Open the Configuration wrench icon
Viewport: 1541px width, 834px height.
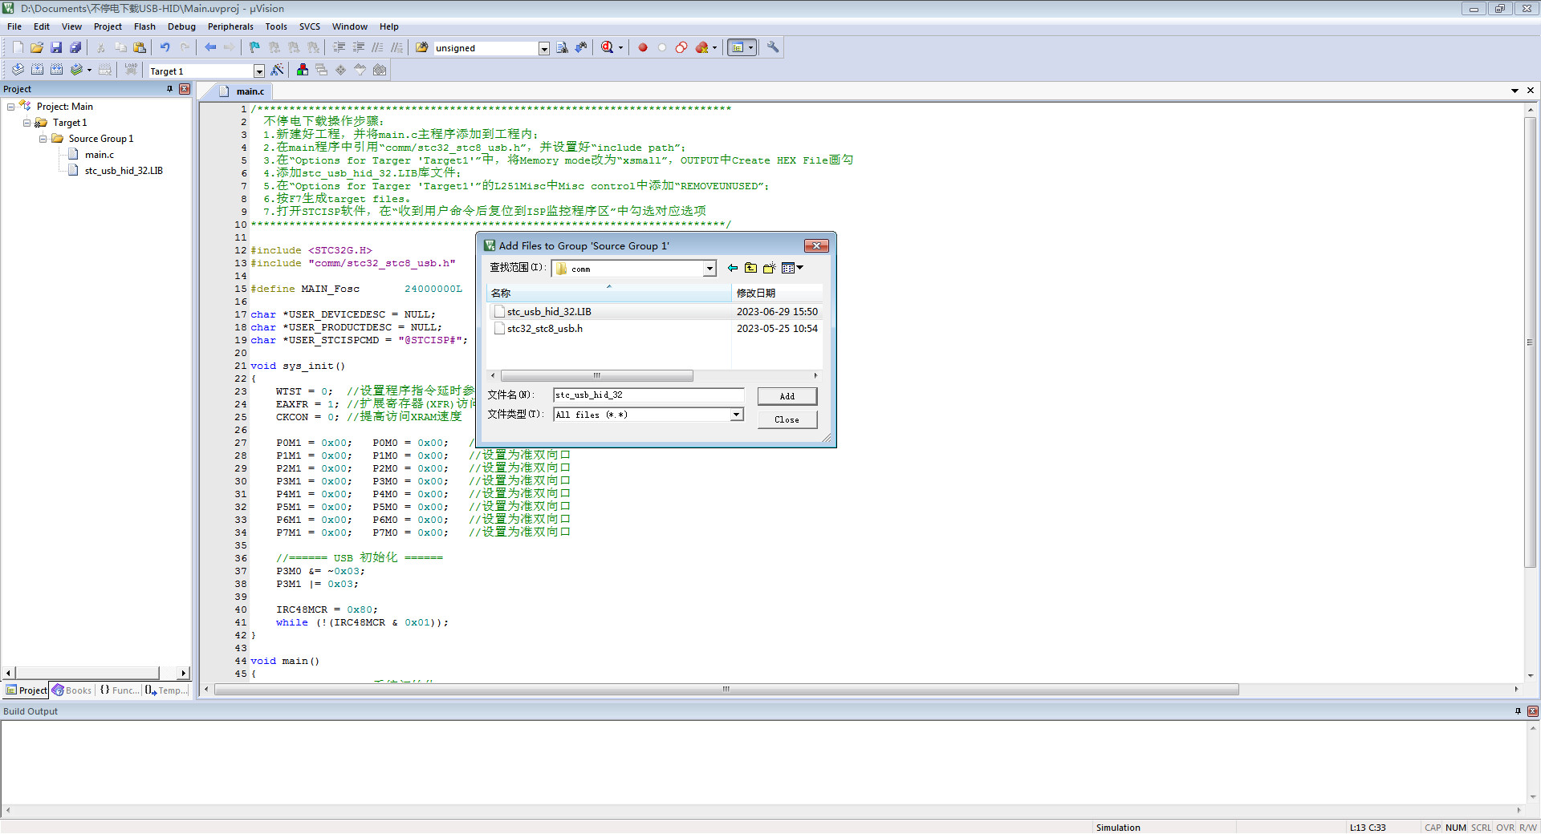[x=773, y=47]
